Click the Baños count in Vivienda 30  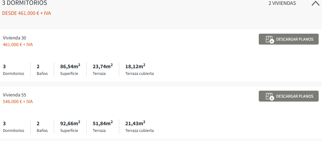tap(38, 67)
